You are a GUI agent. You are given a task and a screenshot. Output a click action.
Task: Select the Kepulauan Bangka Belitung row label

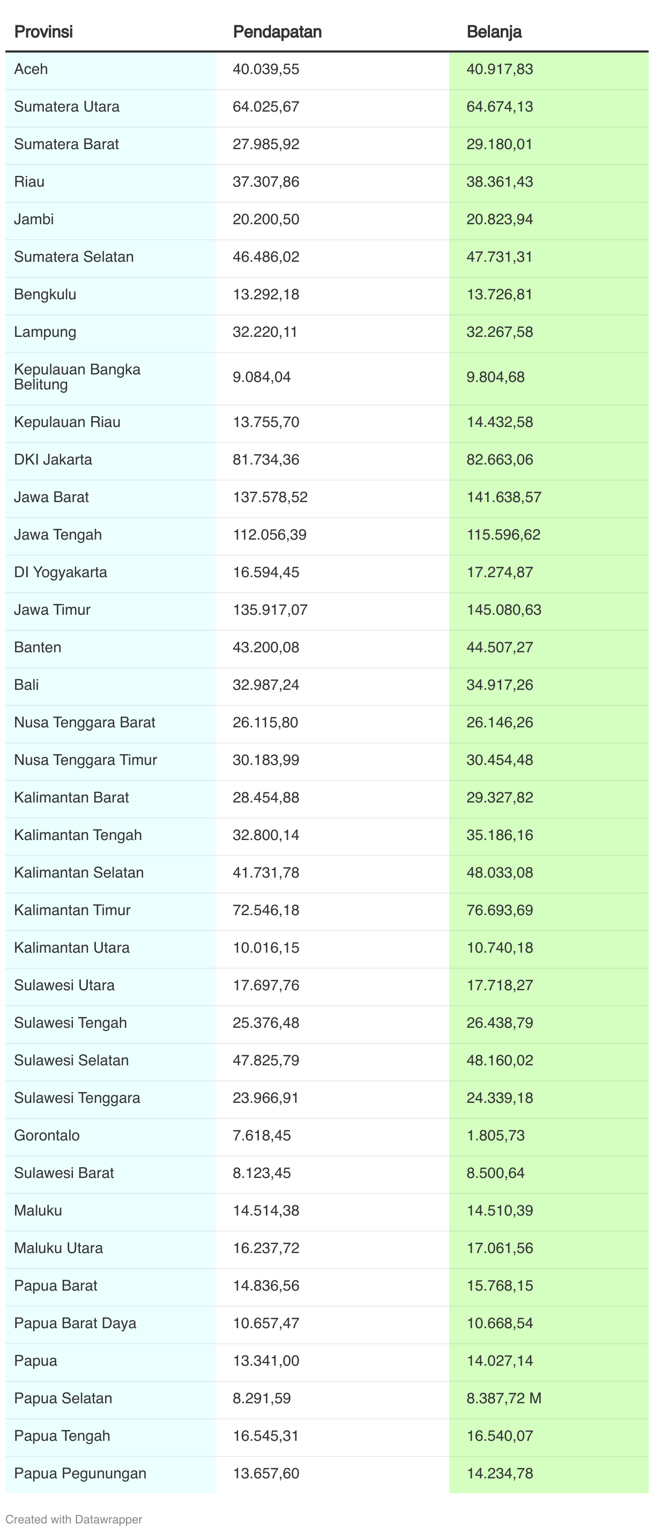[77, 377]
